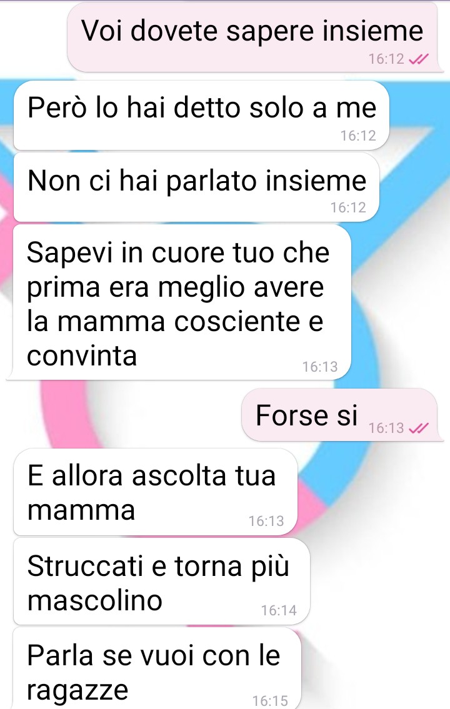Tap the 'Struccati e torna più mascolino' bubble

click(161, 582)
